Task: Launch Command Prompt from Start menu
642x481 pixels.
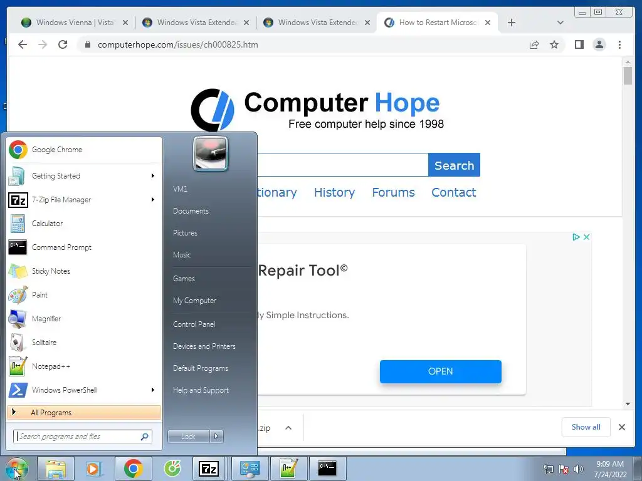Action: click(84, 247)
